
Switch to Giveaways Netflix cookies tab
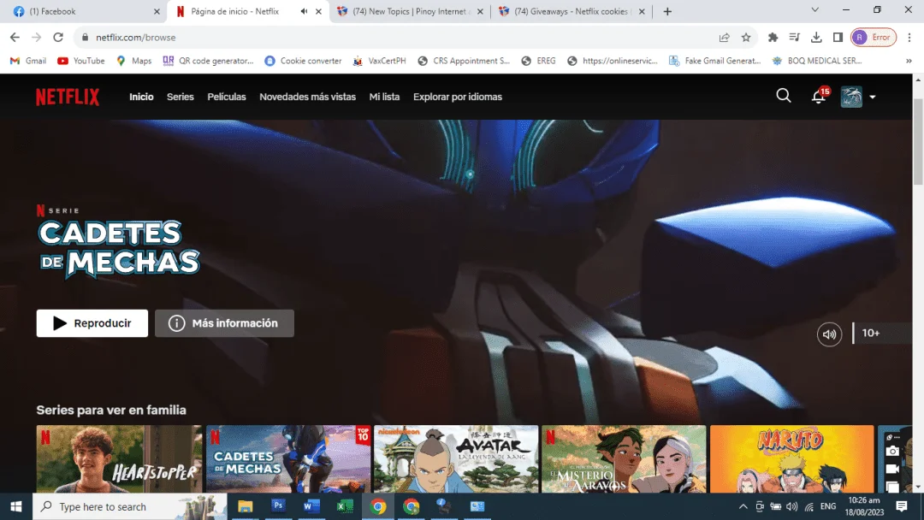point(570,11)
